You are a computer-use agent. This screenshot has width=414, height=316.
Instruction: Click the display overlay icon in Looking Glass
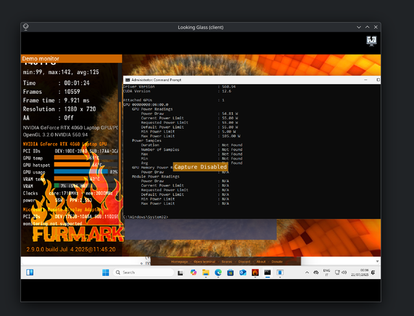click(x=371, y=41)
